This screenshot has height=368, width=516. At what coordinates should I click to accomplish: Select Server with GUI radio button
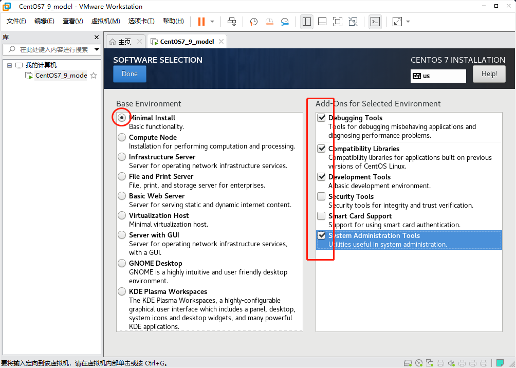[x=122, y=235]
